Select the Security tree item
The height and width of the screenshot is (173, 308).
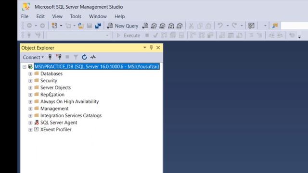49,81
